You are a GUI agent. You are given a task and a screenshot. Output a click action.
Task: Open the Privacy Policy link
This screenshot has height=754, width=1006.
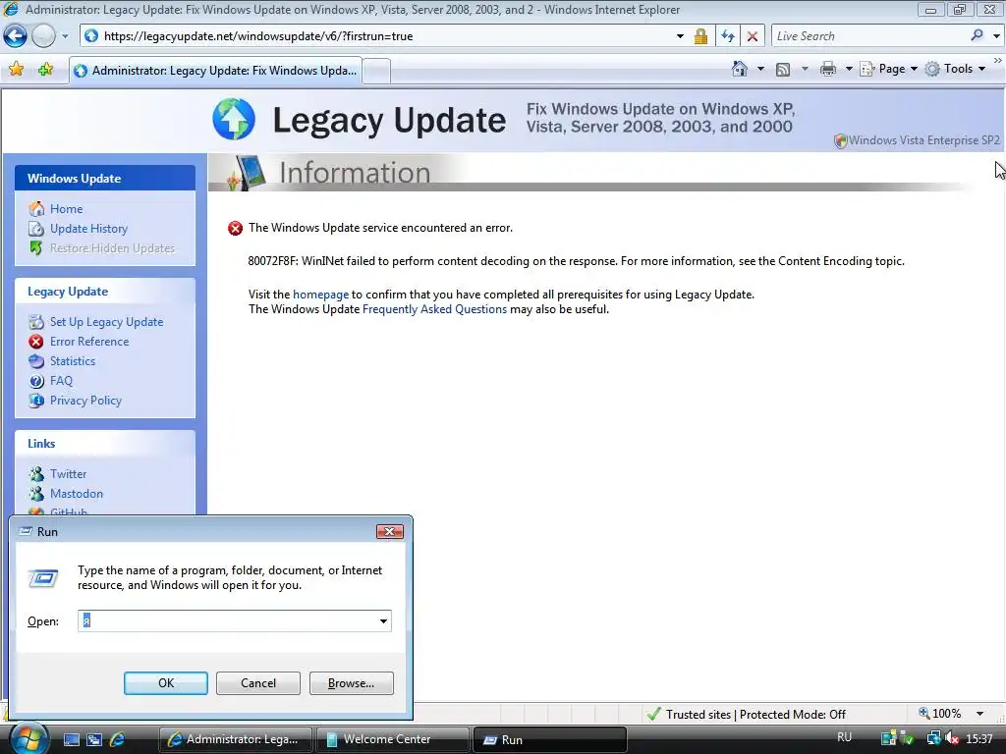coord(85,401)
